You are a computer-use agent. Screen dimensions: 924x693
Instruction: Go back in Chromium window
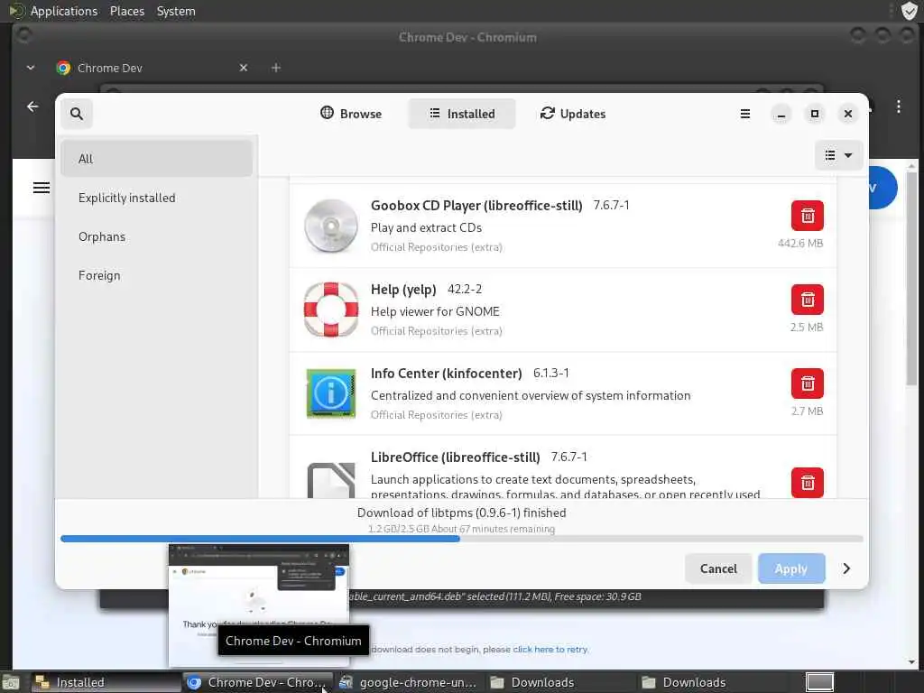(32, 106)
